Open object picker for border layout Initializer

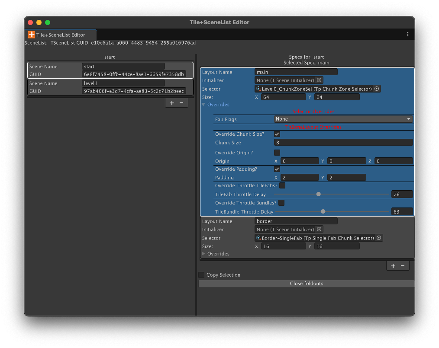pyautogui.click(x=319, y=230)
